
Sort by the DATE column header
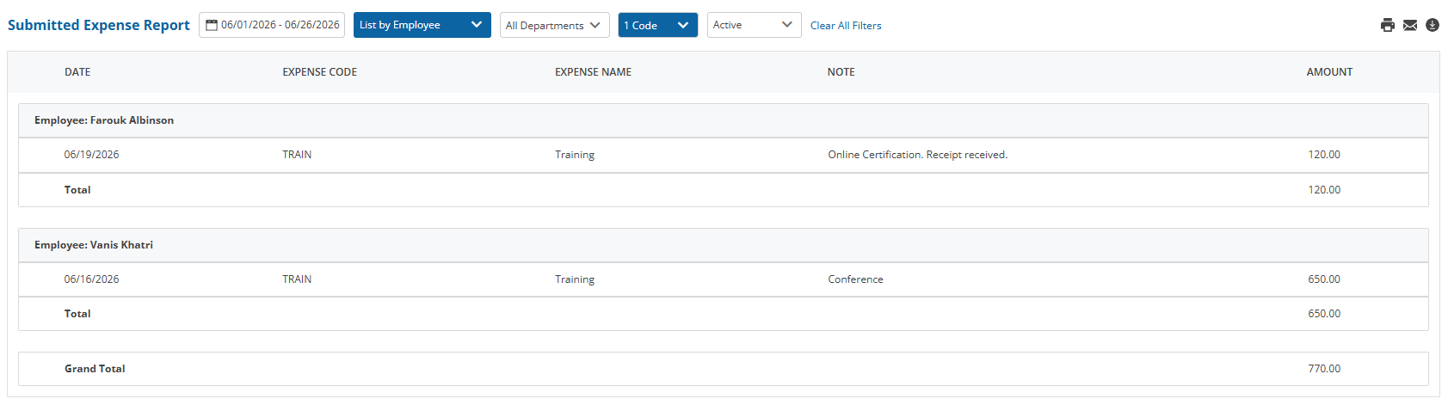pyautogui.click(x=77, y=72)
